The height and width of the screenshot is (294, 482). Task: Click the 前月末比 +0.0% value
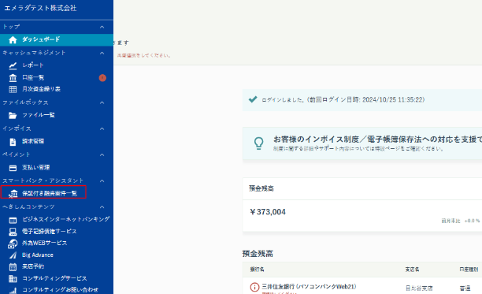(461, 221)
